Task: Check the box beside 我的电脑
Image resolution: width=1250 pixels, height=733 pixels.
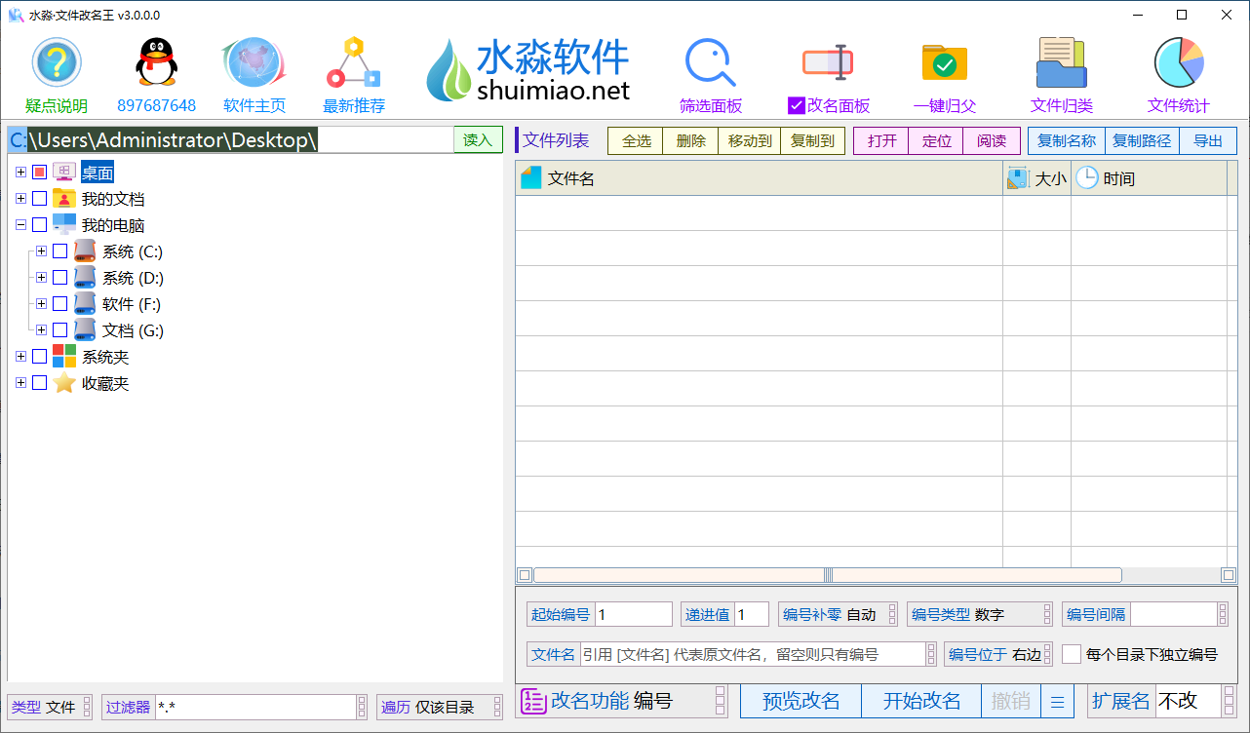Action: tap(39, 225)
